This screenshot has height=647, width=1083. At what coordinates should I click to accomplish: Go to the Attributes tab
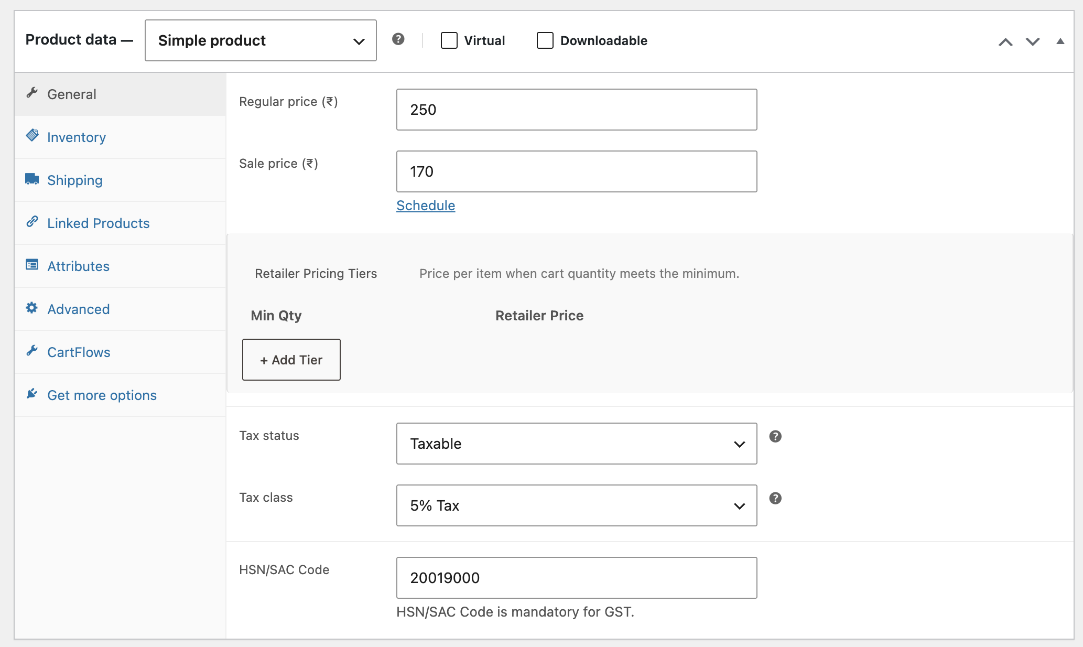coord(120,266)
